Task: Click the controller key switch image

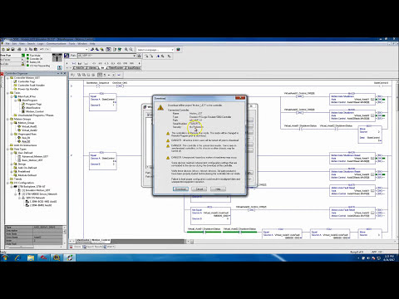Action: point(57,58)
